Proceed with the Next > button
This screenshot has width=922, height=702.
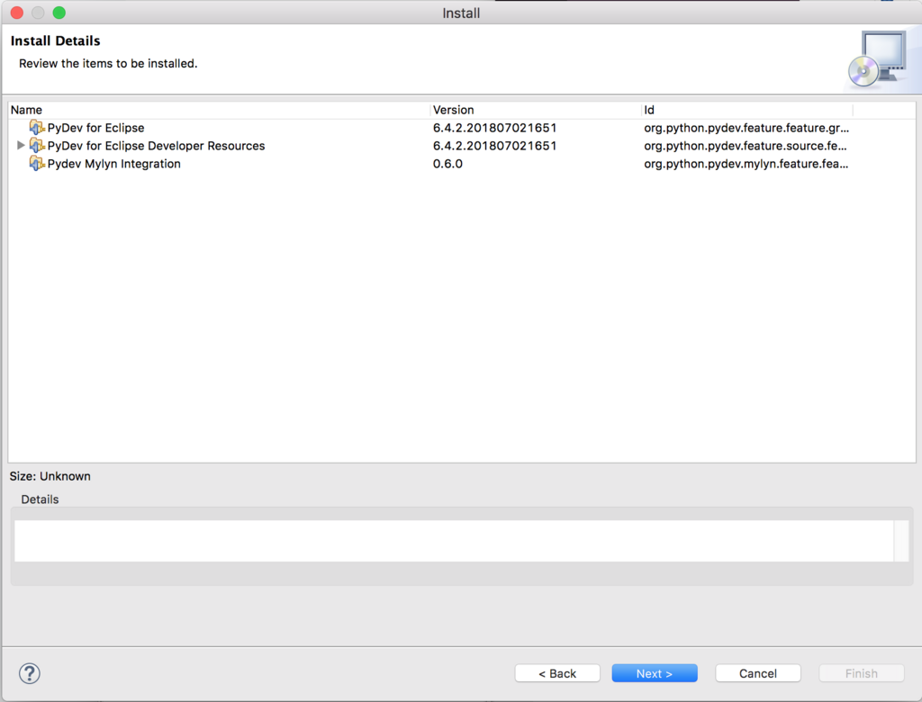tap(655, 673)
